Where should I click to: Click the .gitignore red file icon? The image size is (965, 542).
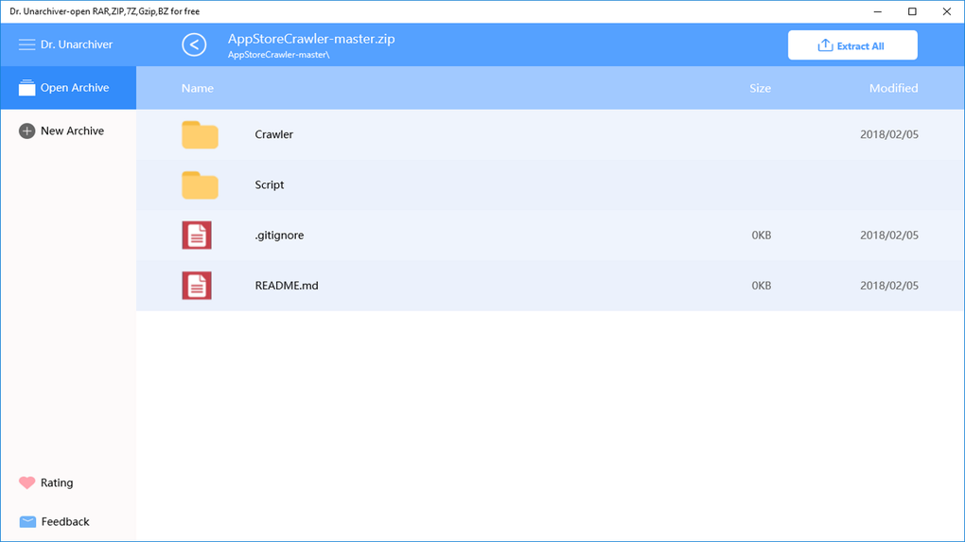click(197, 235)
